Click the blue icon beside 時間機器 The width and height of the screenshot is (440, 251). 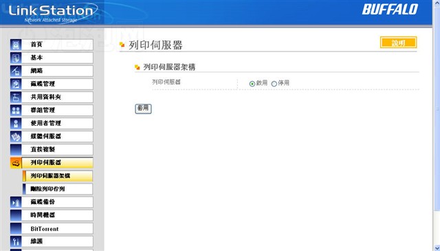(16, 215)
